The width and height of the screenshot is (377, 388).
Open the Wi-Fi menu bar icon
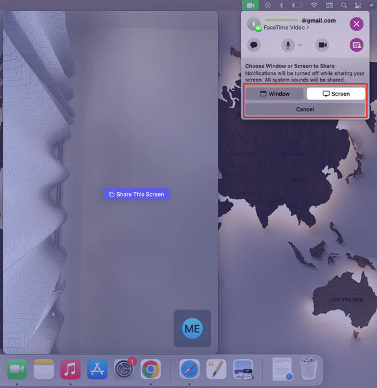pos(314,5)
